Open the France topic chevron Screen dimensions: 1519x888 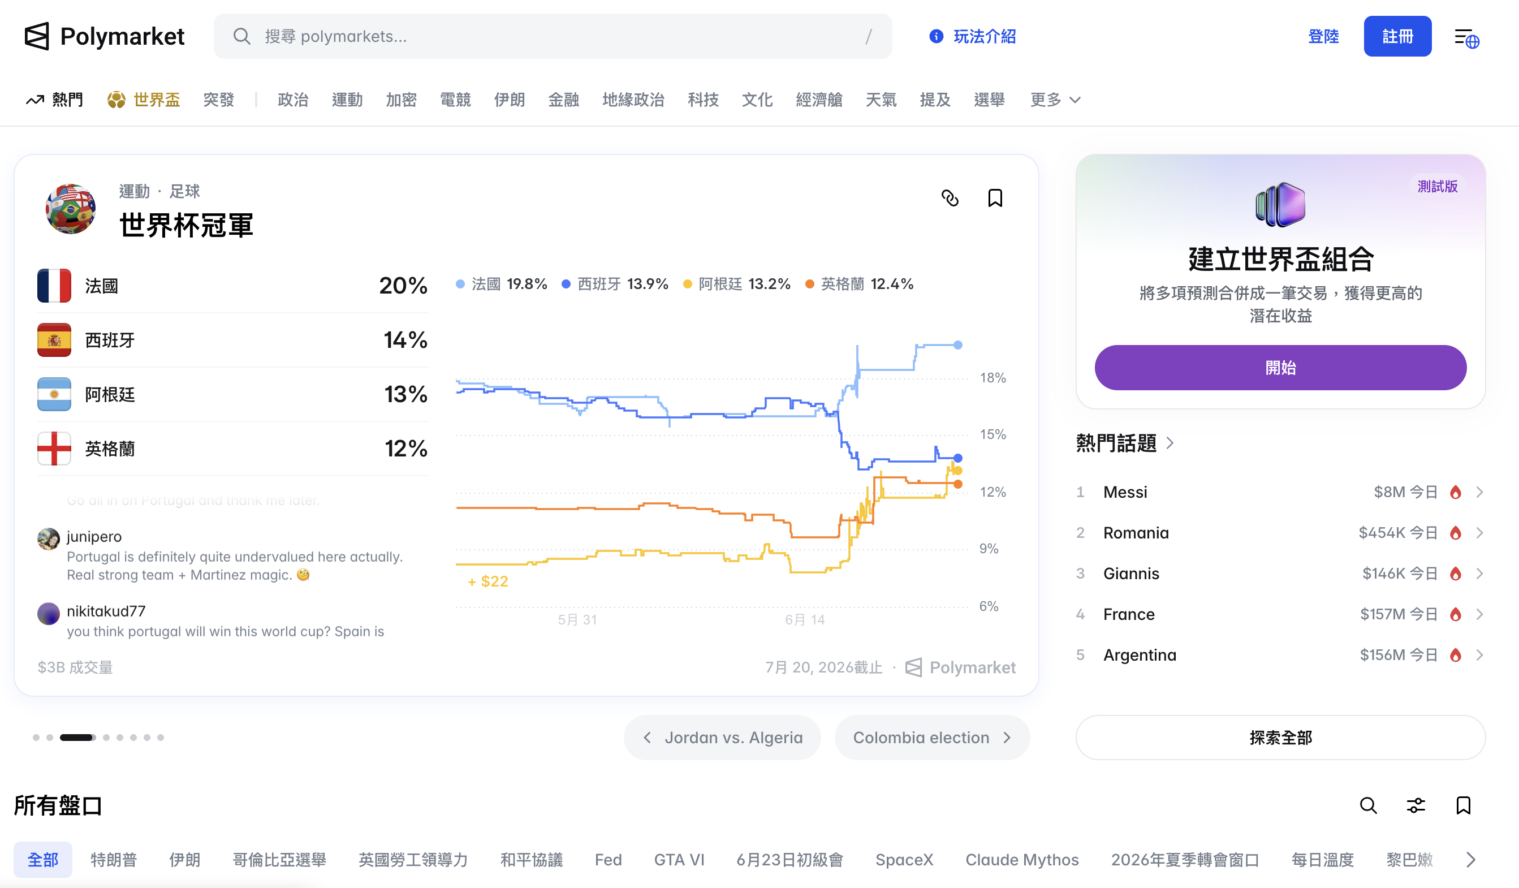tap(1480, 614)
